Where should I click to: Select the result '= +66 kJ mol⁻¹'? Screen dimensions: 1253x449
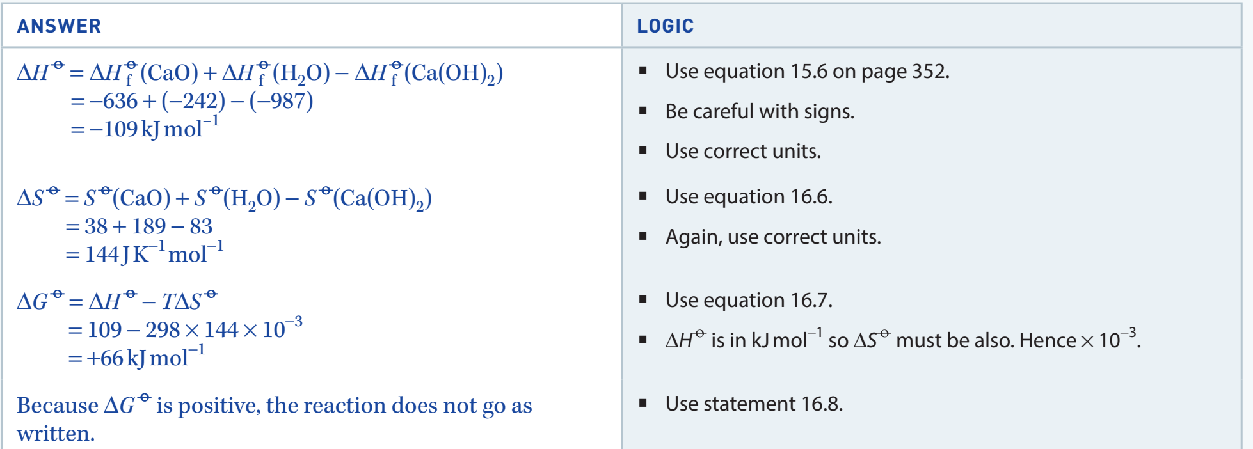coord(136,357)
